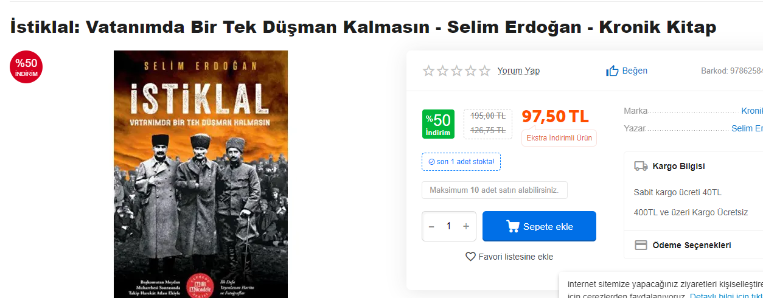Open the Kronik brand link
The height and width of the screenshot is (298, 763).
tap(752, 111)
